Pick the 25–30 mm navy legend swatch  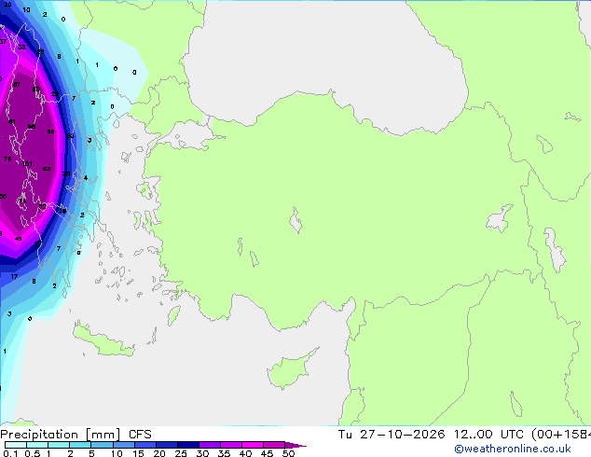[x=187, y=445]
